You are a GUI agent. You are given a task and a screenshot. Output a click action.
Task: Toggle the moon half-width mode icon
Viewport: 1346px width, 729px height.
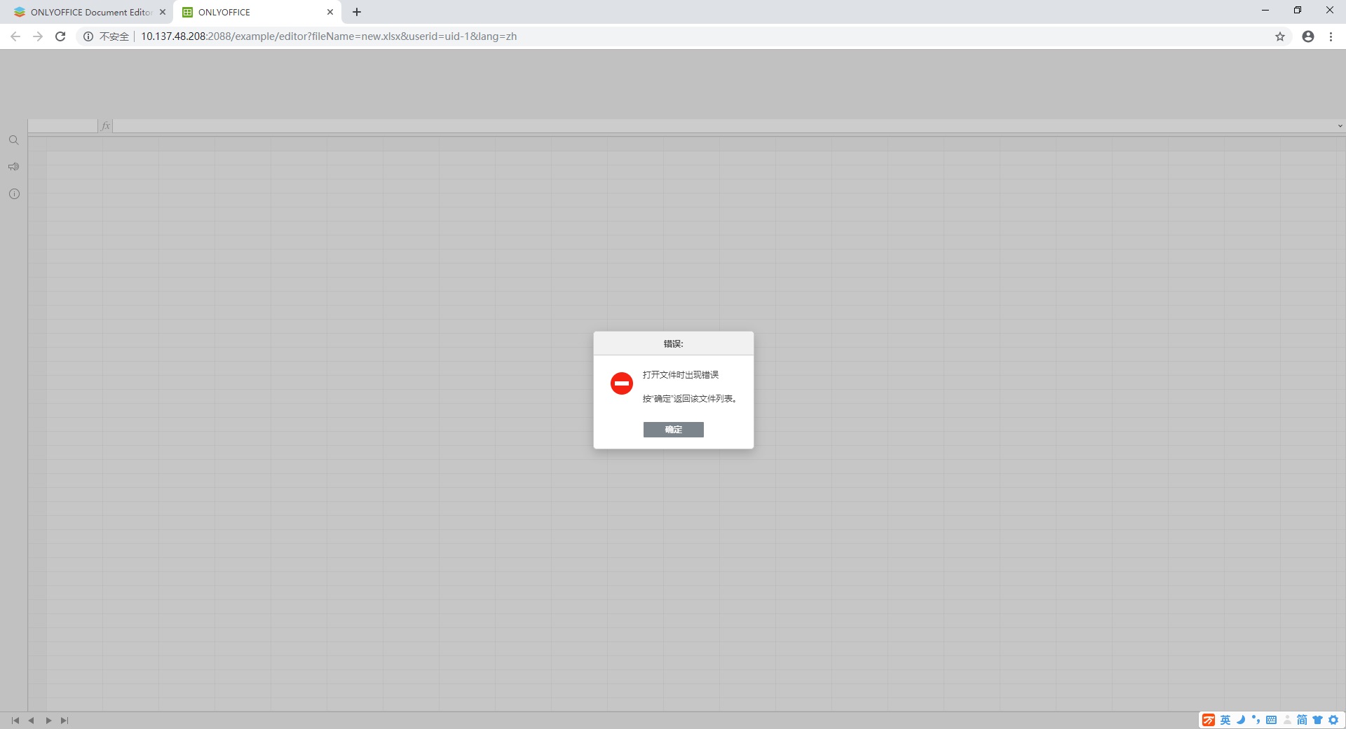(1241, 720)
